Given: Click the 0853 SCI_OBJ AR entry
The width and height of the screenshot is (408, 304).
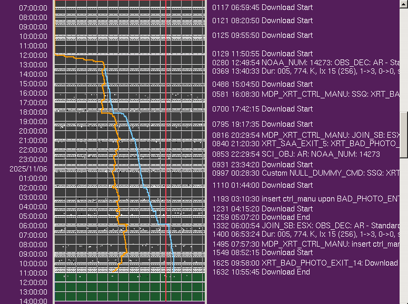Looking at the screenshot, I should 296,154.
